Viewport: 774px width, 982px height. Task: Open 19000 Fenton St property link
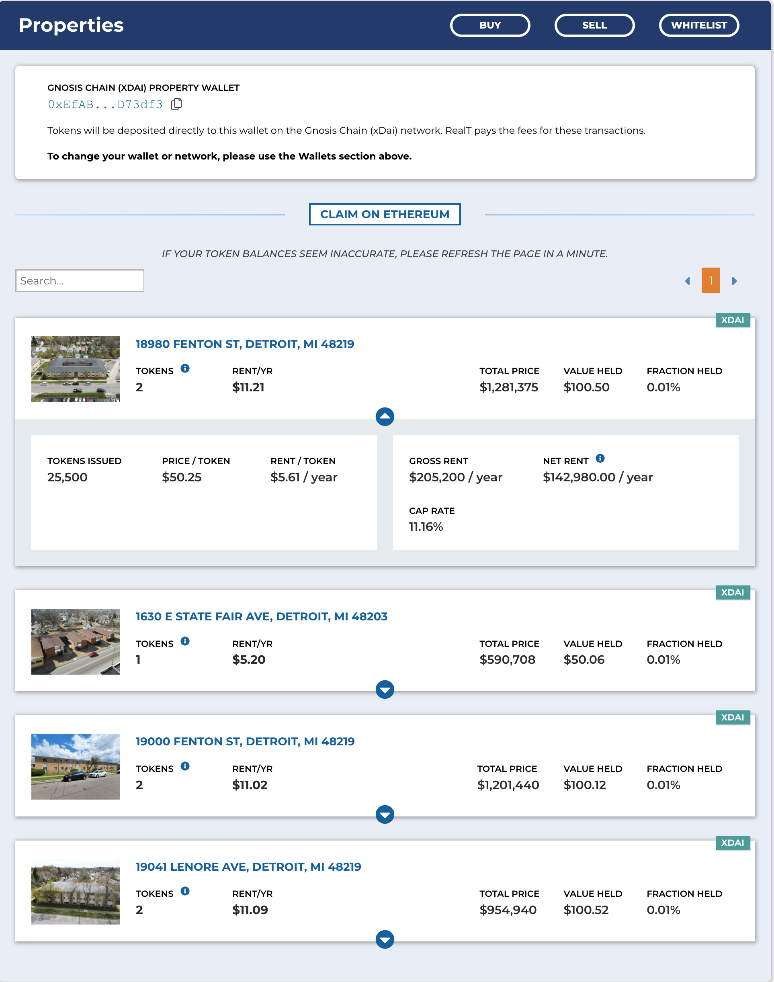[245, 741]
